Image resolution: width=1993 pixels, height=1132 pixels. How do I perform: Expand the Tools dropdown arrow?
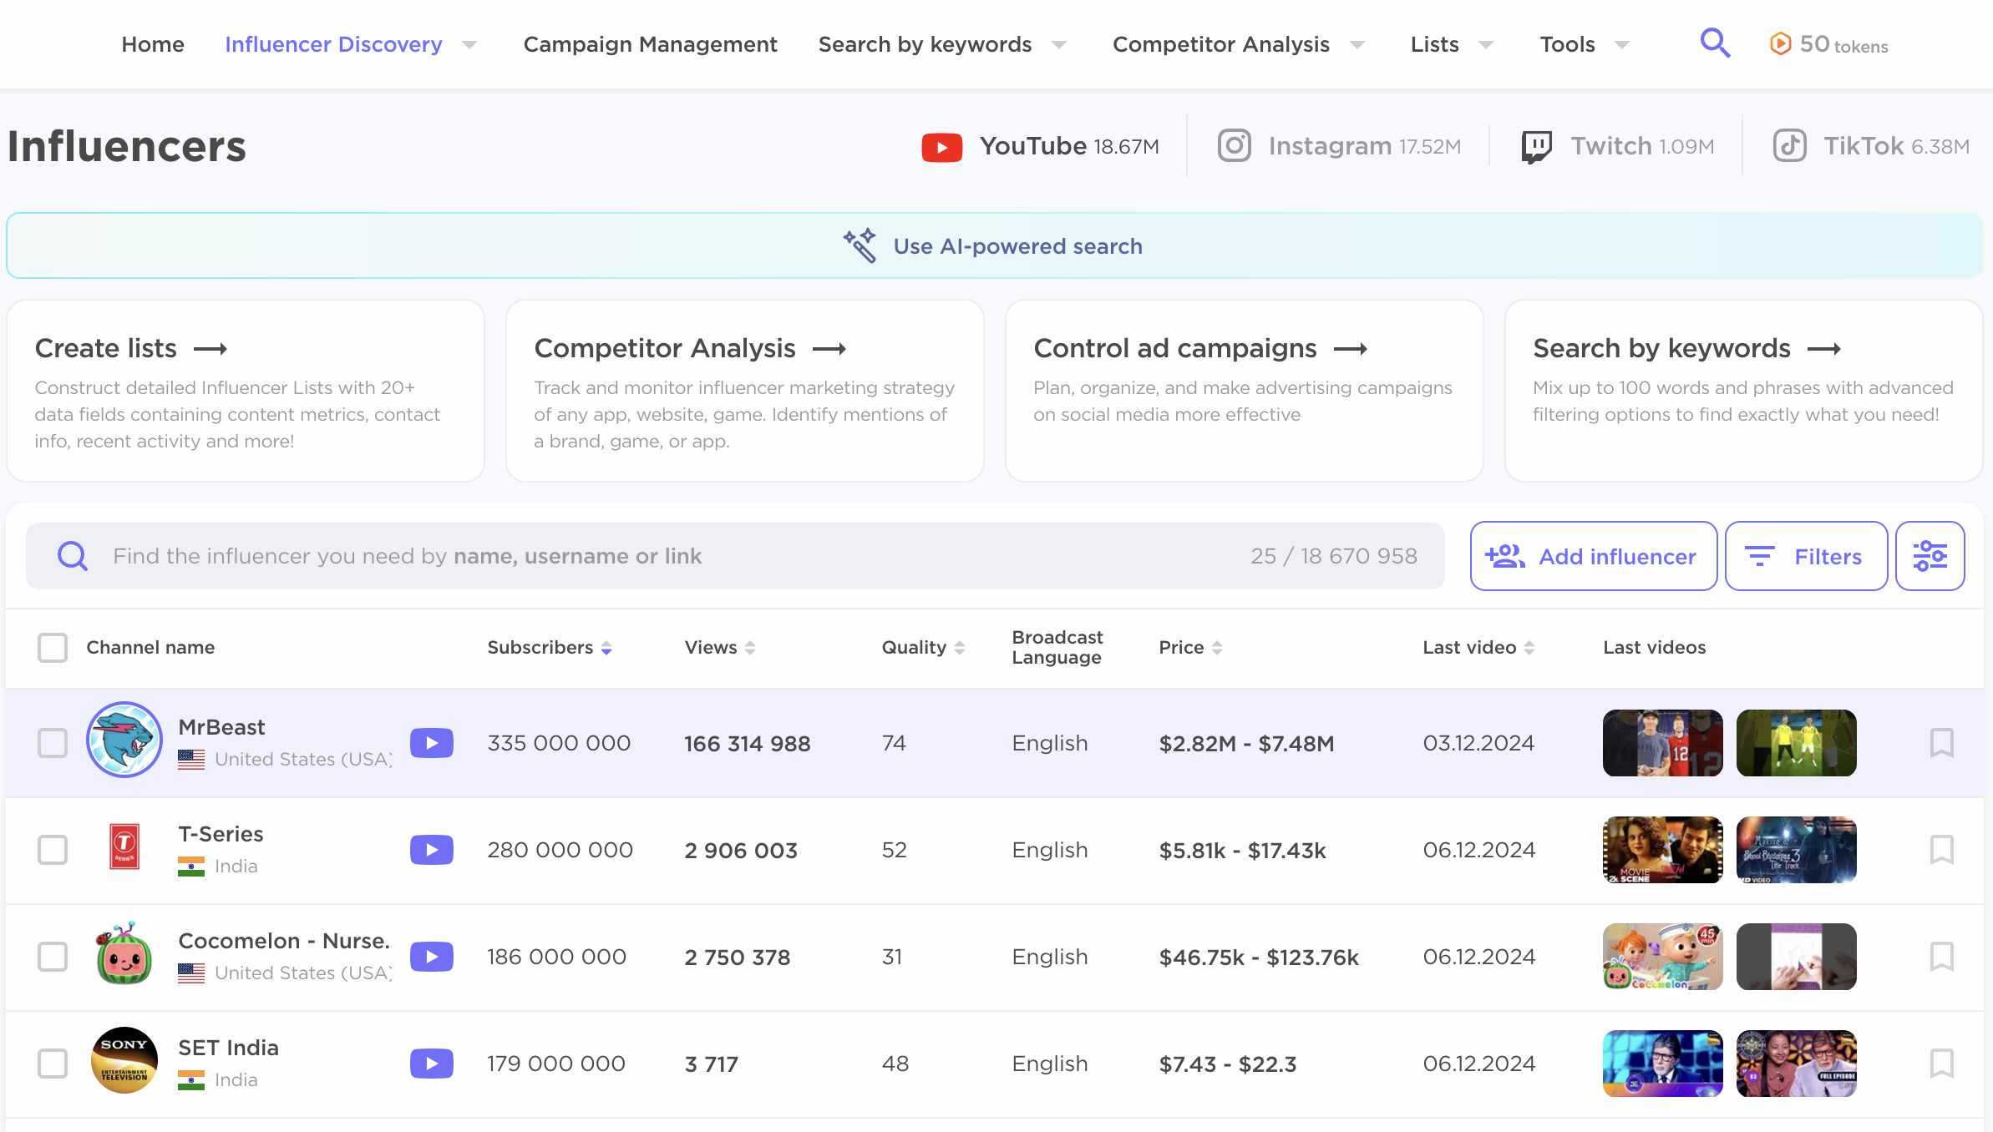(1623, 45)
